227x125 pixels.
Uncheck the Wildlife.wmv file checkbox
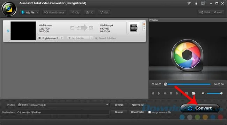coord(8,31)
